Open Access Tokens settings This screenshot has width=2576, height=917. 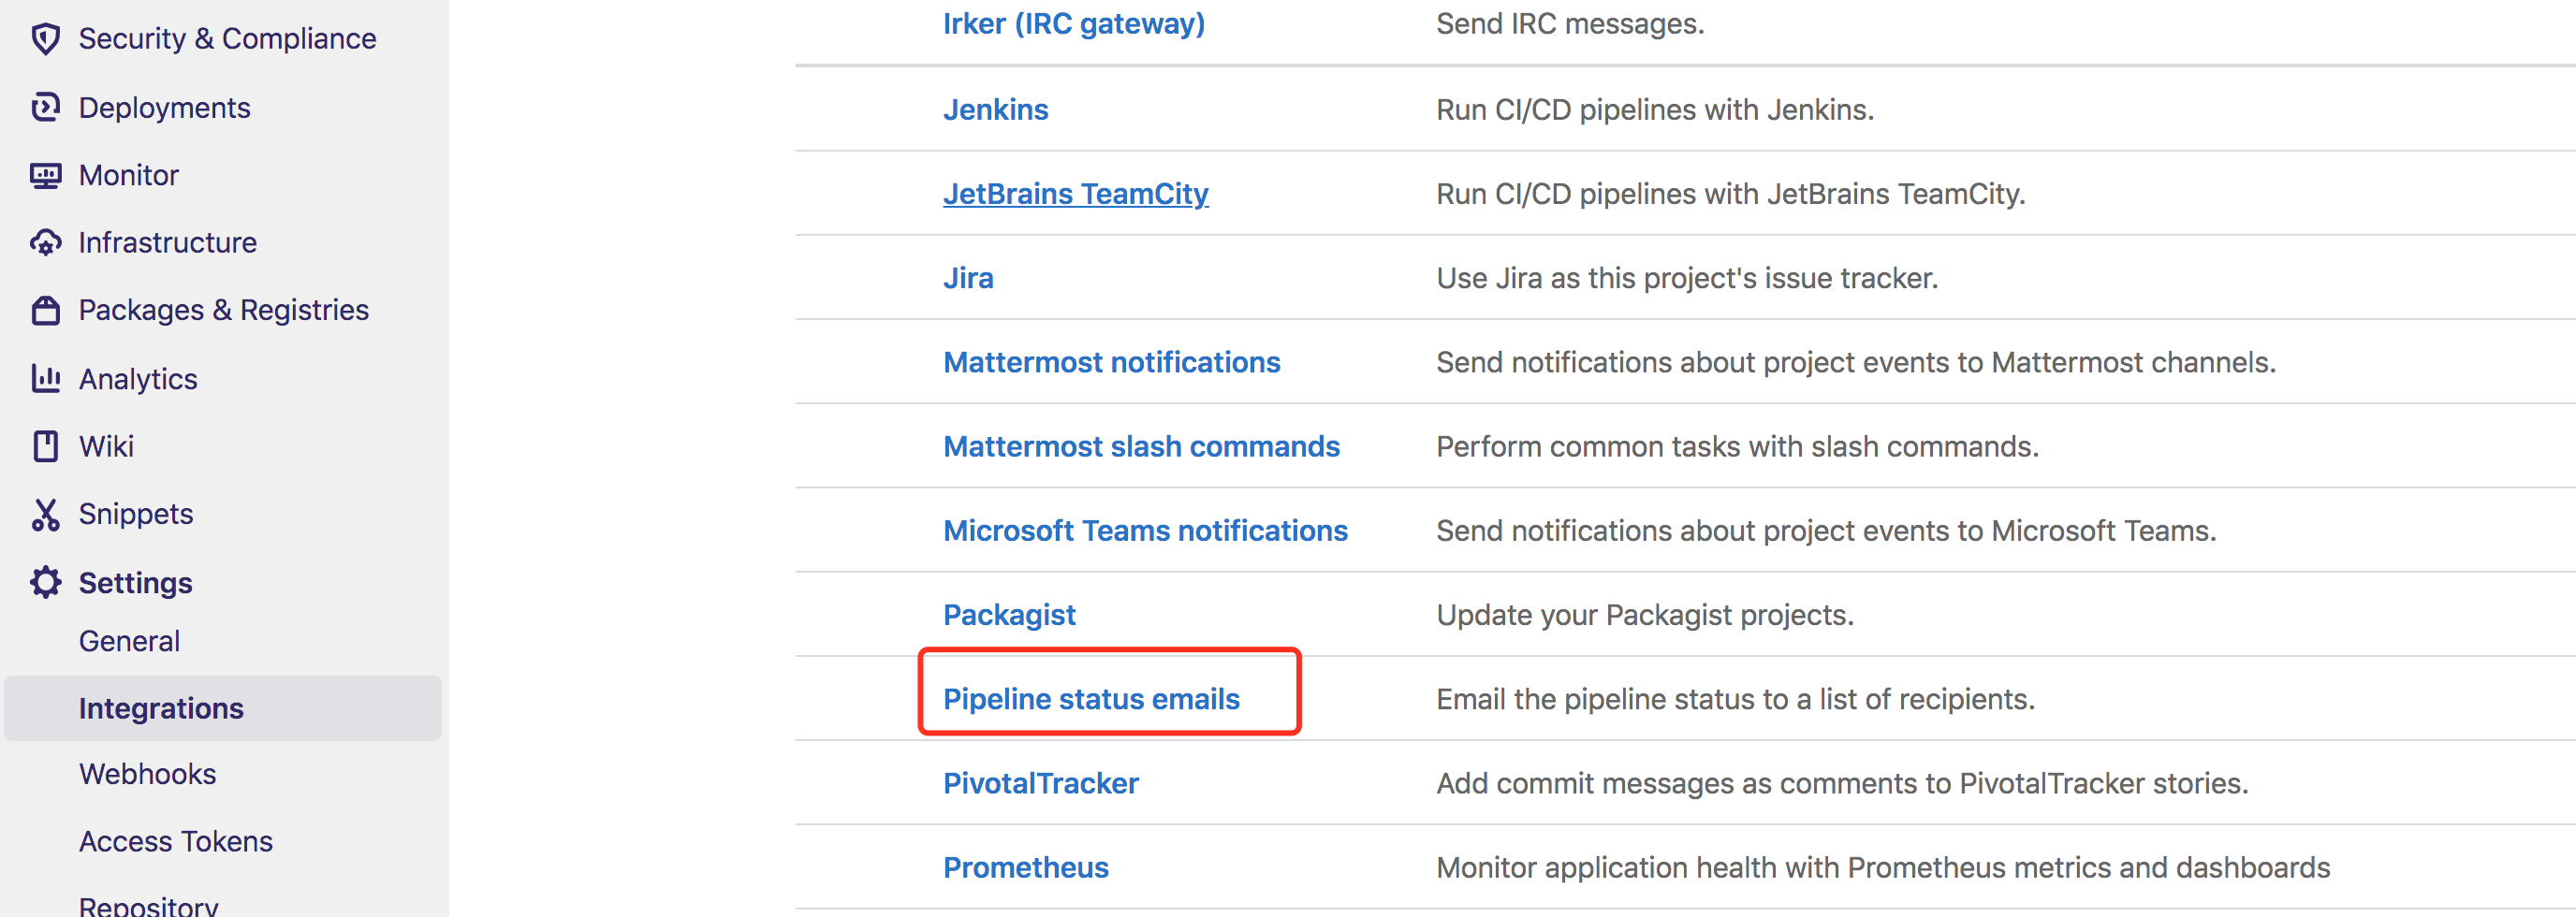coord(175,842)
